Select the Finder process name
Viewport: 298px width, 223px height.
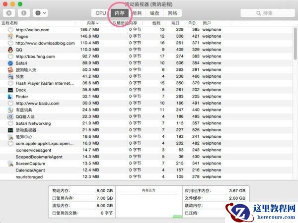tap(22, 97)
